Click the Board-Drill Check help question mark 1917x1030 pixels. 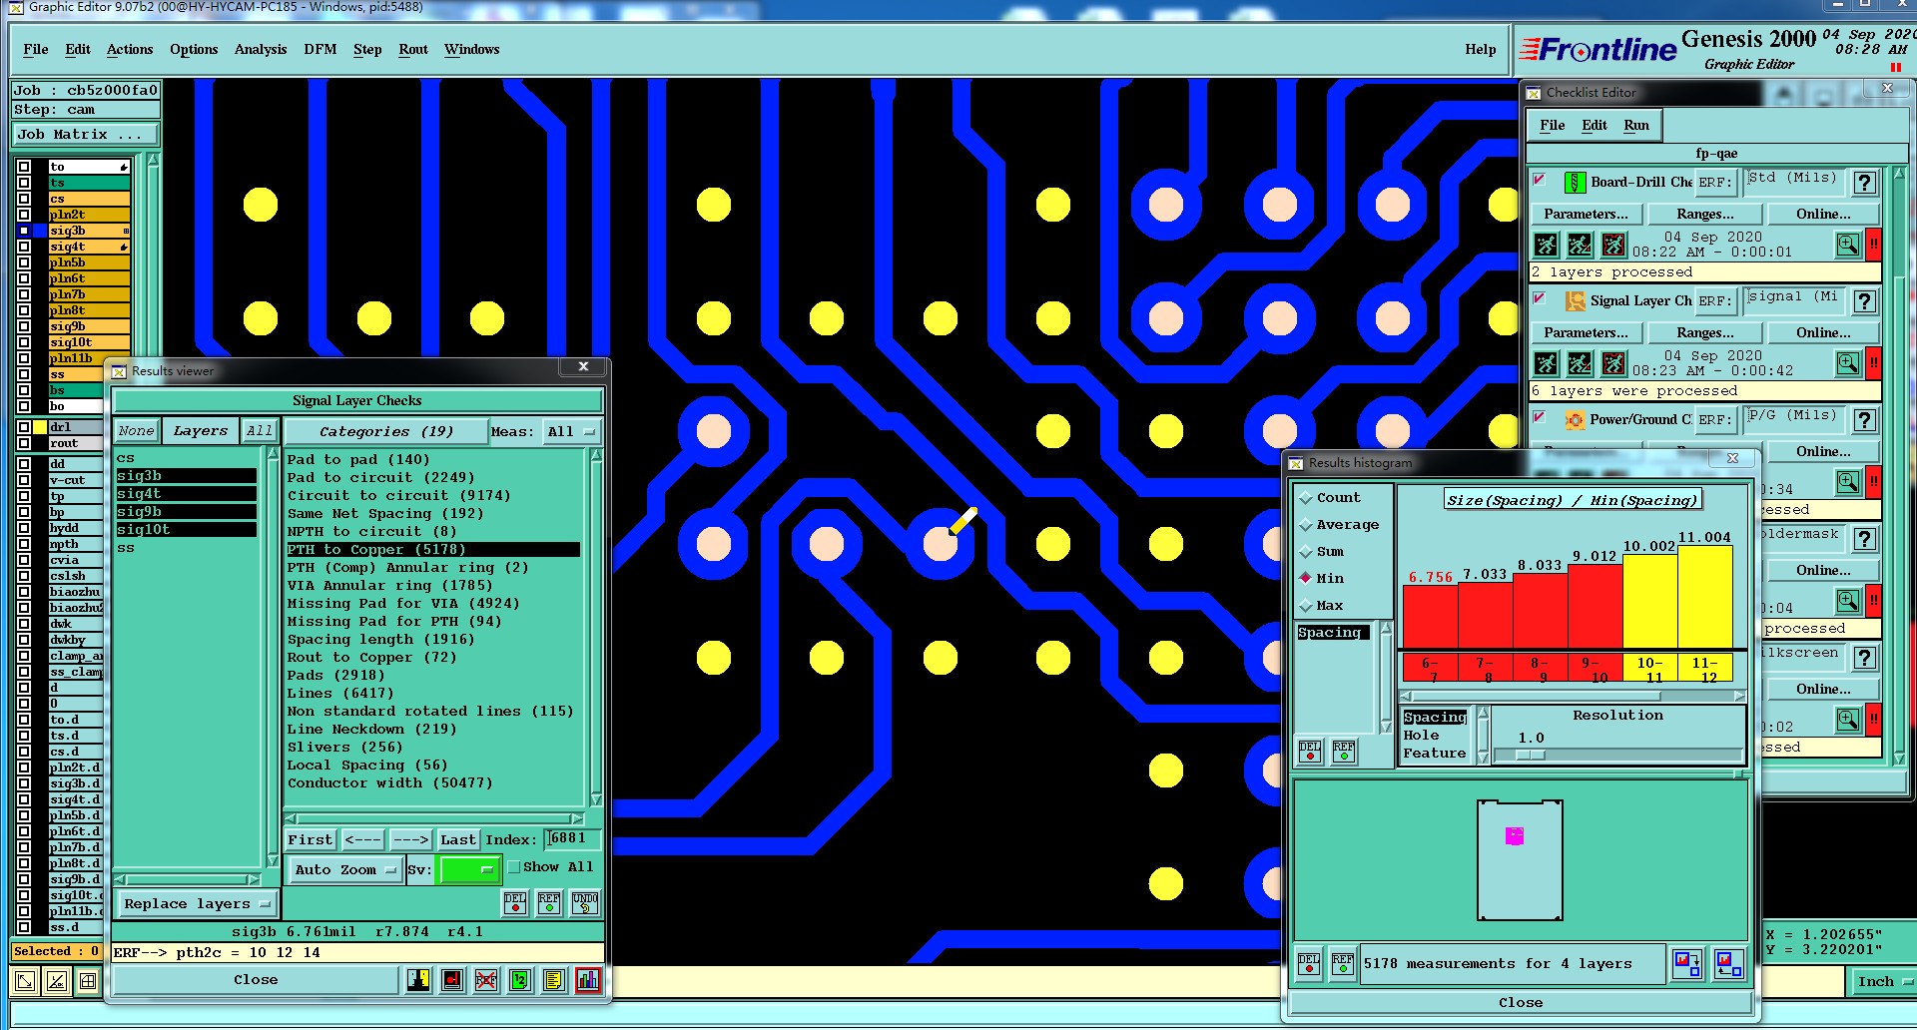coord(1864,183)
